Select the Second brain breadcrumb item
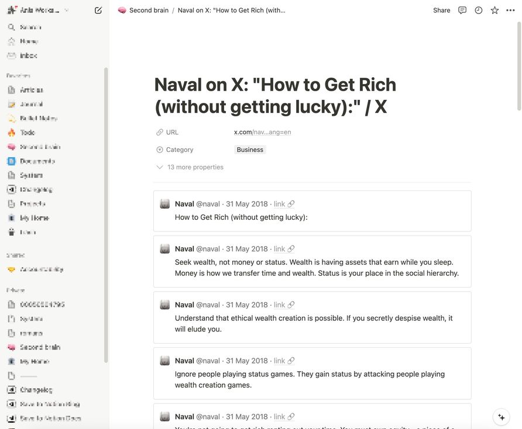This screenshot has height=429, width=522. click(x=145, y=9)
